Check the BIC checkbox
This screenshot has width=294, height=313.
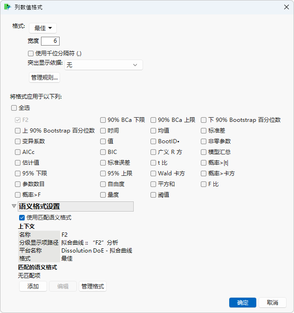(103, 152)
